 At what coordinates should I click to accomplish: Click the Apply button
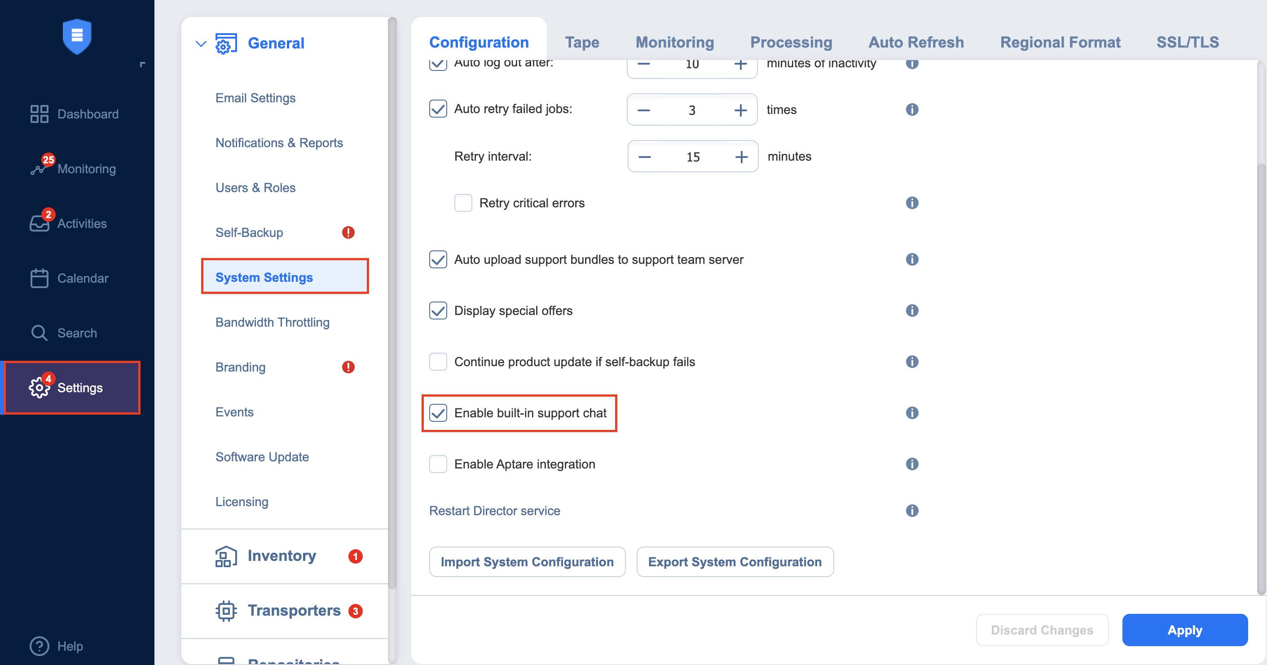point(1184,630)
